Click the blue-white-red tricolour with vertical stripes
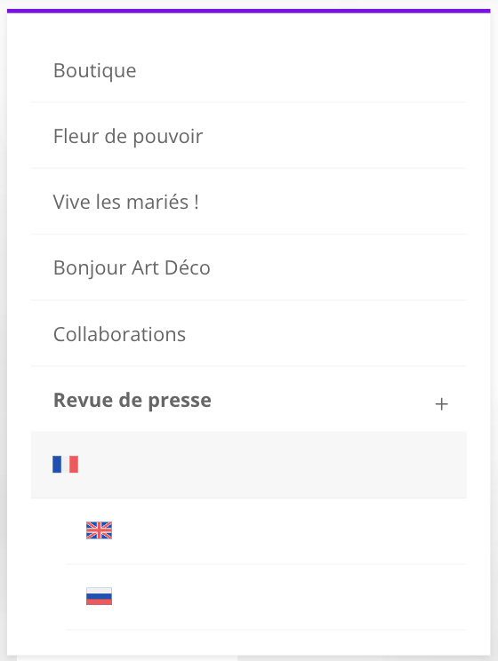498x661 pixels. pyautogui.click(x=66, y=464)
